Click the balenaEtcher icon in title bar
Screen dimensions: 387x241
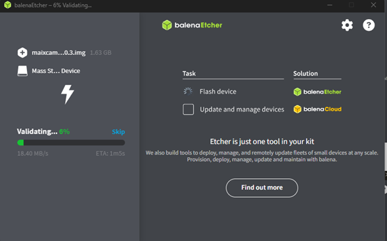click(8, 5)
